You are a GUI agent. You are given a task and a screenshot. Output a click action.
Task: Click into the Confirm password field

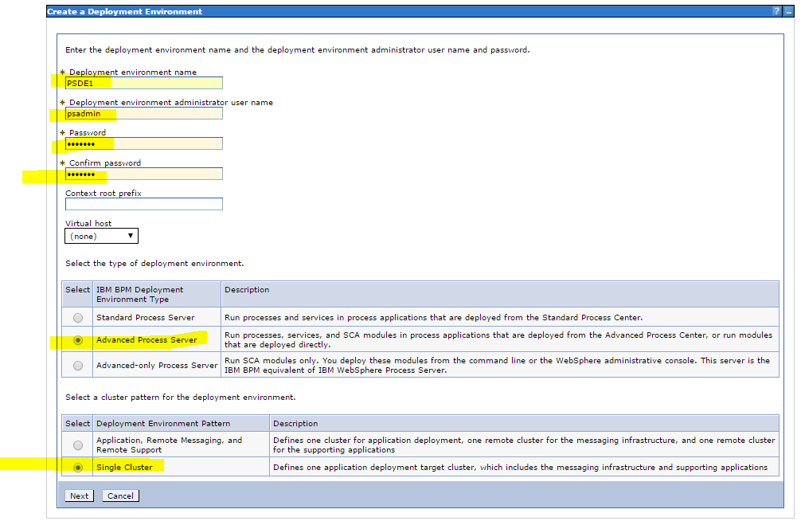tap(144, 174)
